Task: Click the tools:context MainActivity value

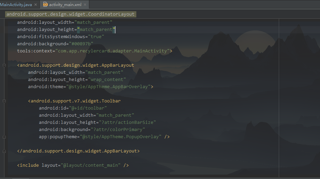Action: (112, 51)
